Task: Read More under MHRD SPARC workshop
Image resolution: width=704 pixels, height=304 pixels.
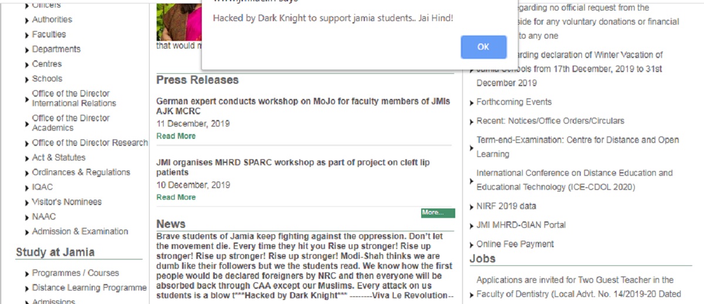Action: pyautogui.click(x=175, y=197)
